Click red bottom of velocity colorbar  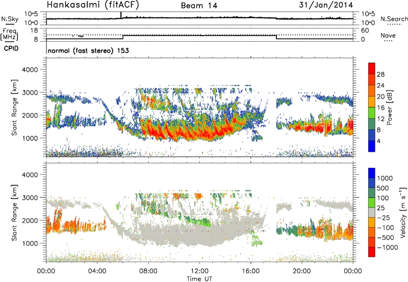tap(372, 252)
